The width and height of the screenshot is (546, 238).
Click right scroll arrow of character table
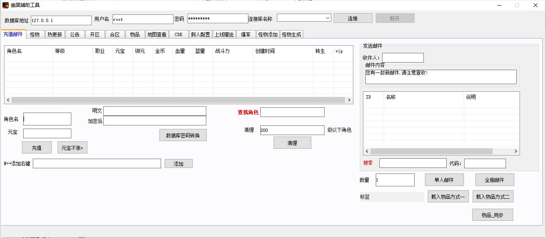click(349, 100)
